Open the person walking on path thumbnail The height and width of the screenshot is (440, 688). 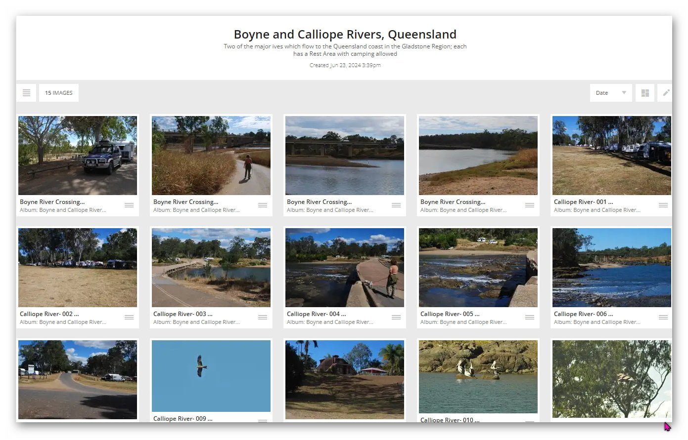click(x=211, y=156)
